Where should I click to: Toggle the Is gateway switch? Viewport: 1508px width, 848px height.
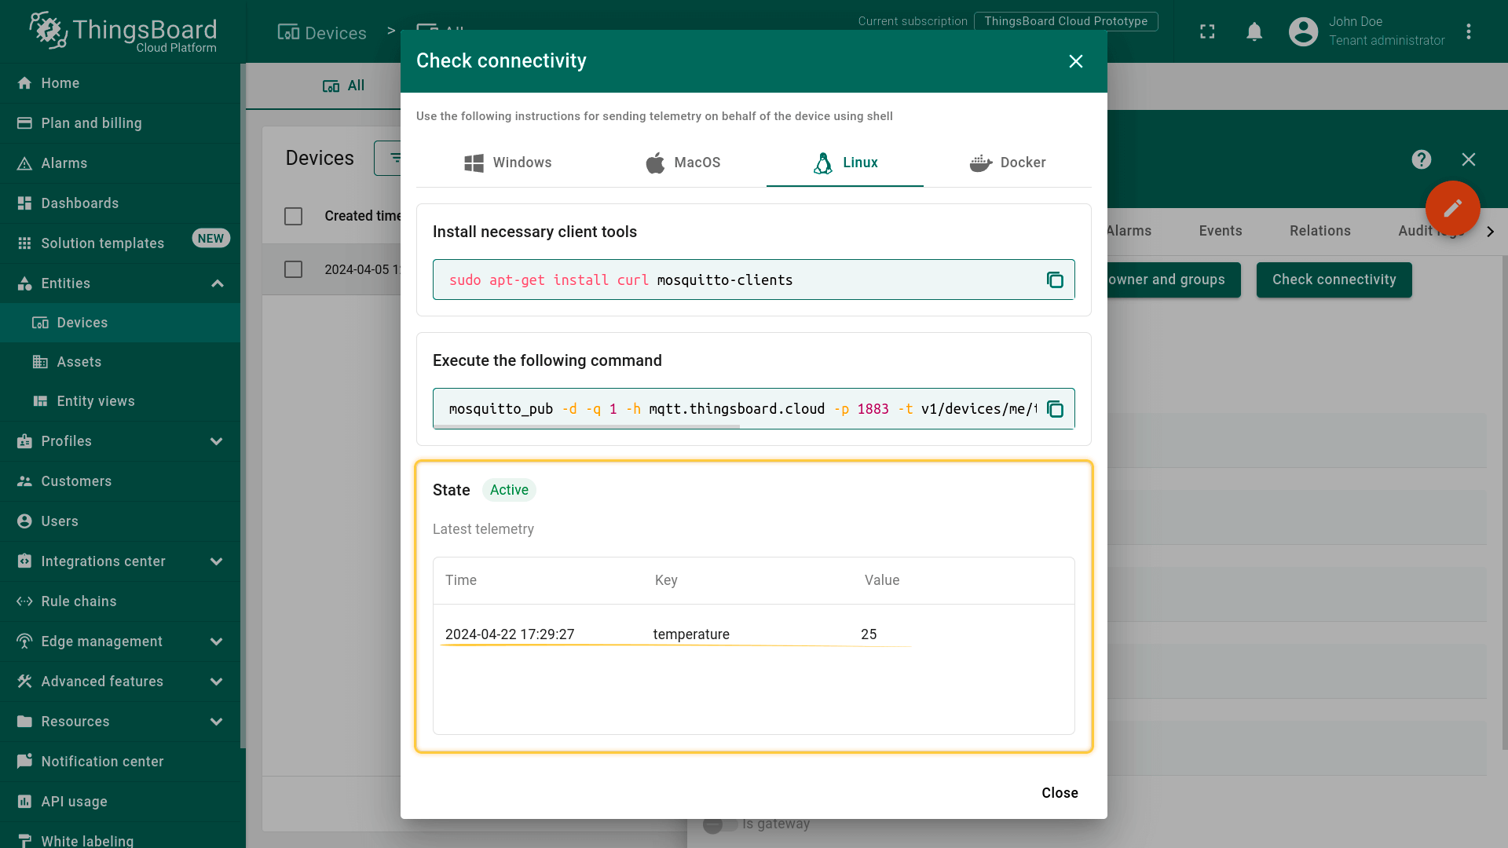[719, 824]
